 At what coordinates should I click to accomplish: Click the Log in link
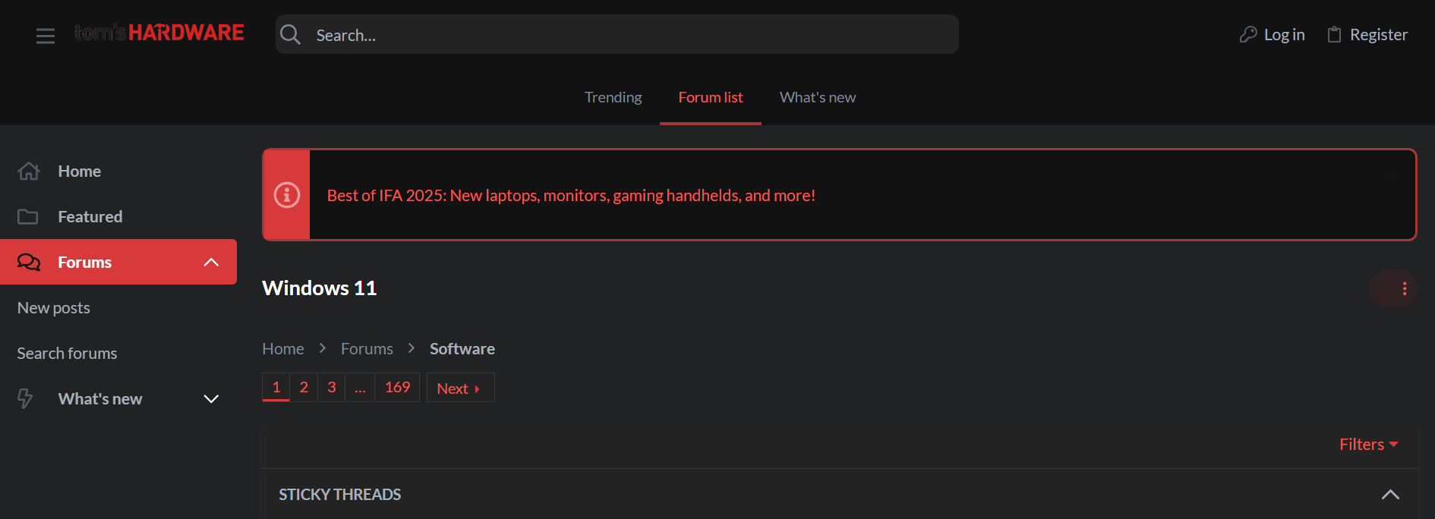click(1273, 35)
